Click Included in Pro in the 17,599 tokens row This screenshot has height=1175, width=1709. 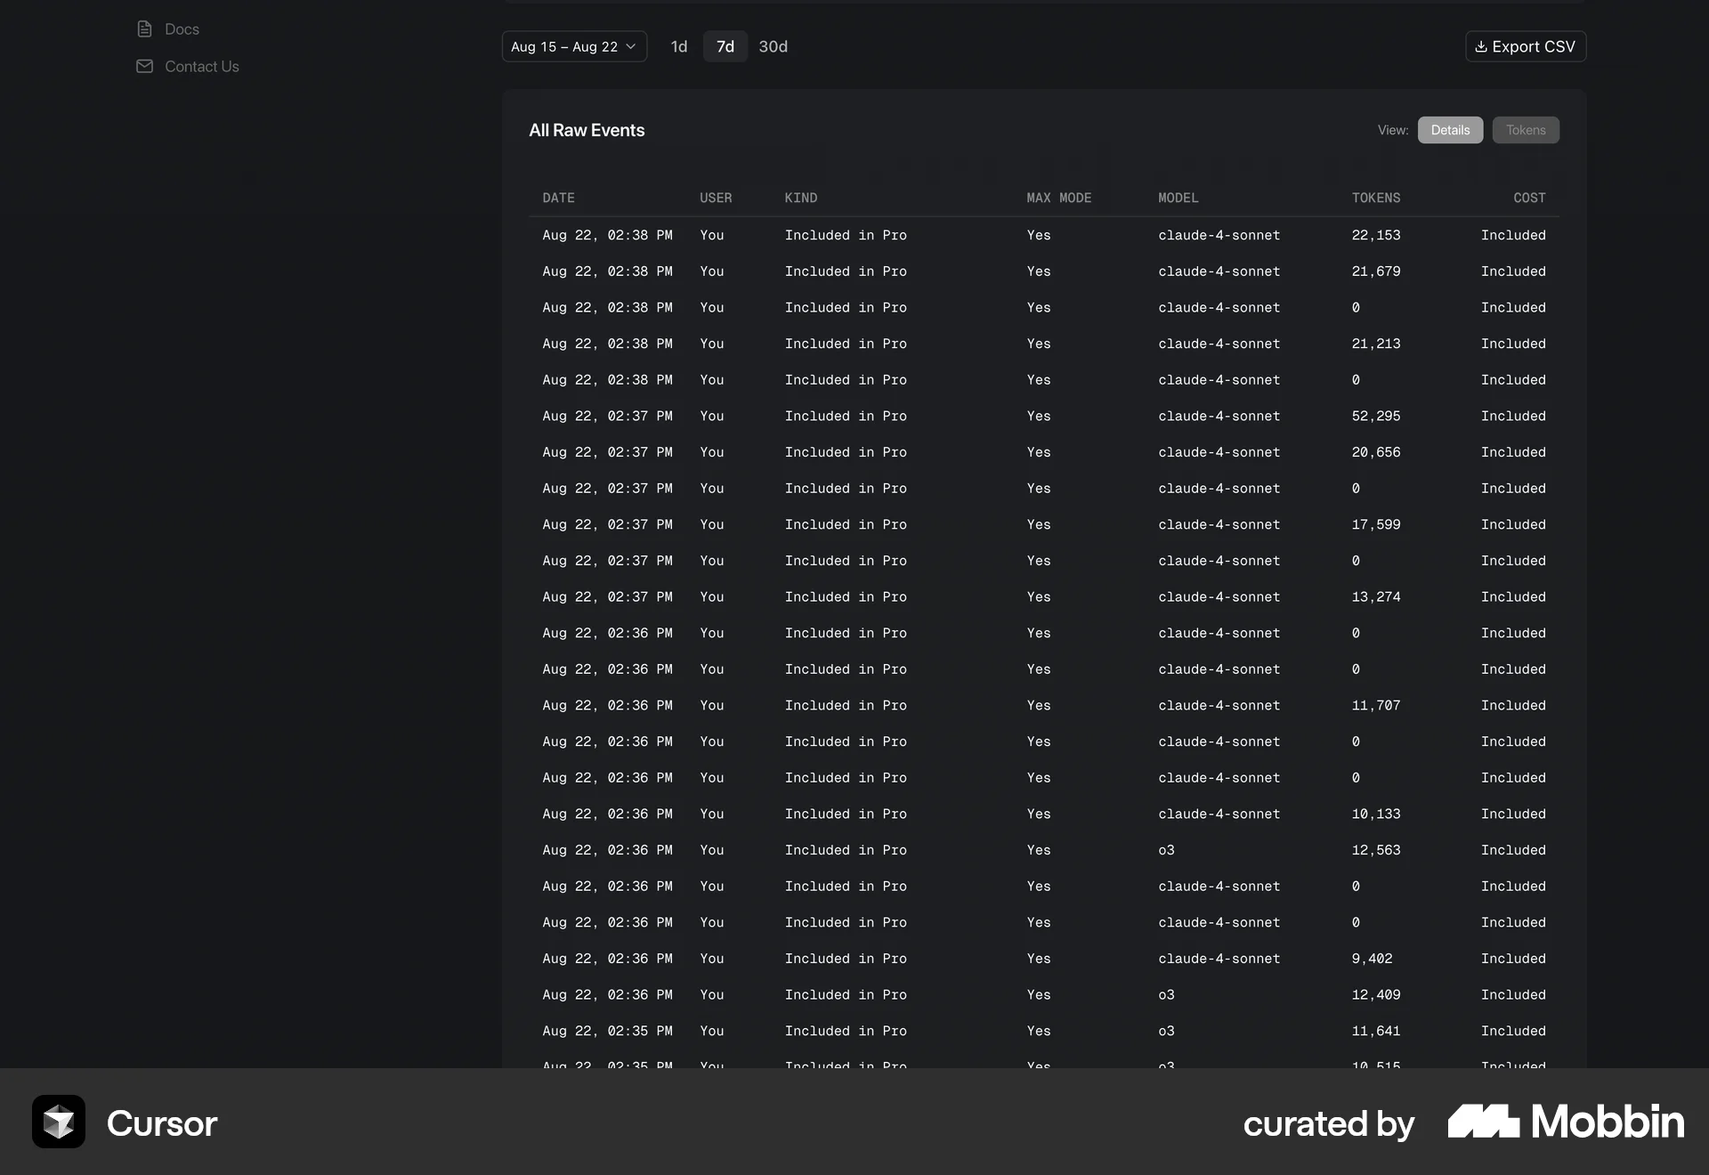(x=846, y=524)
